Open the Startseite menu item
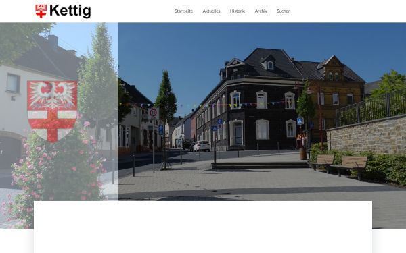Viewport: 406px width, 253px height. click(x=183, y=11)
